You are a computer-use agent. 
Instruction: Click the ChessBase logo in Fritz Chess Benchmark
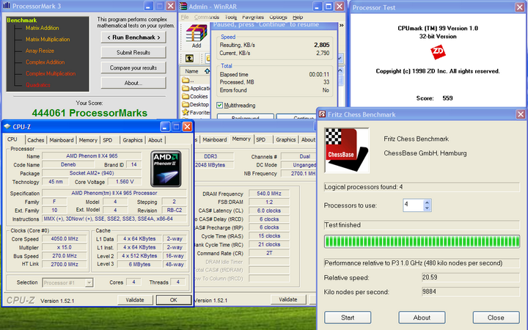(346, 150)
